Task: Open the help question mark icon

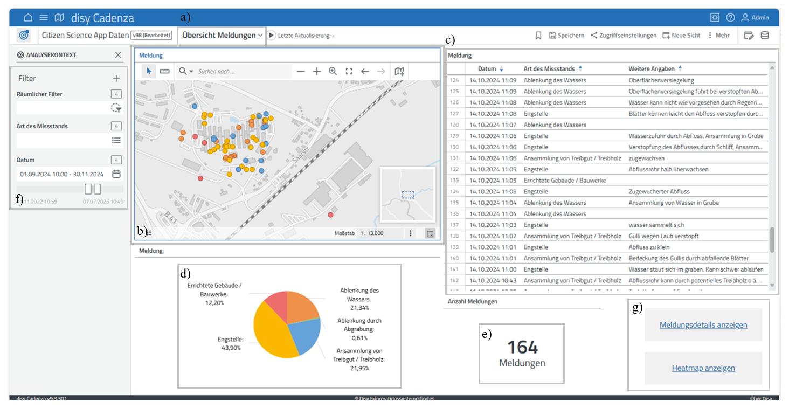Action: pos(730,17)
